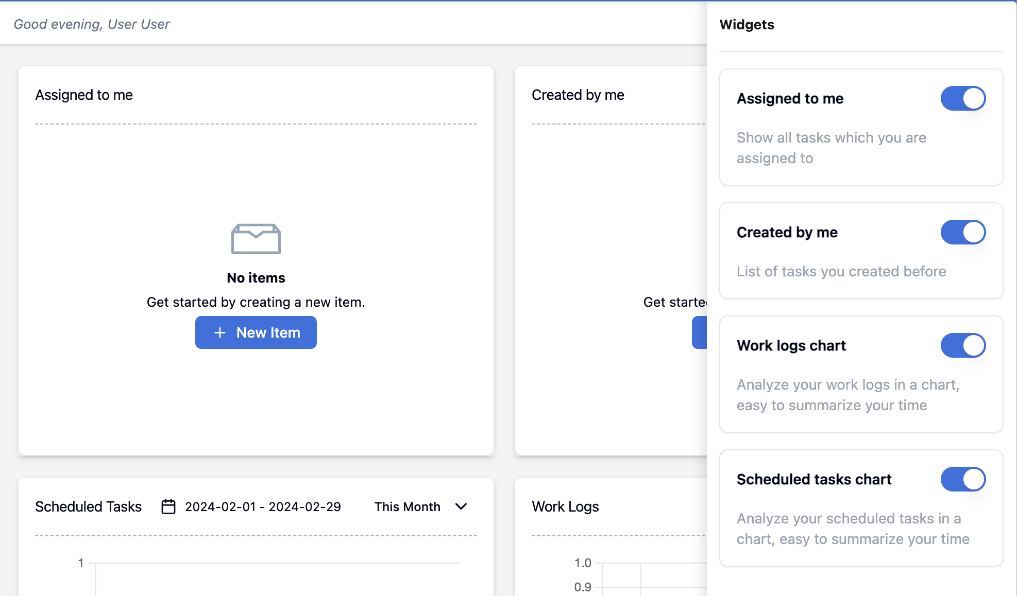Click the Widgets sidebar heading

[x=747, y=25]
